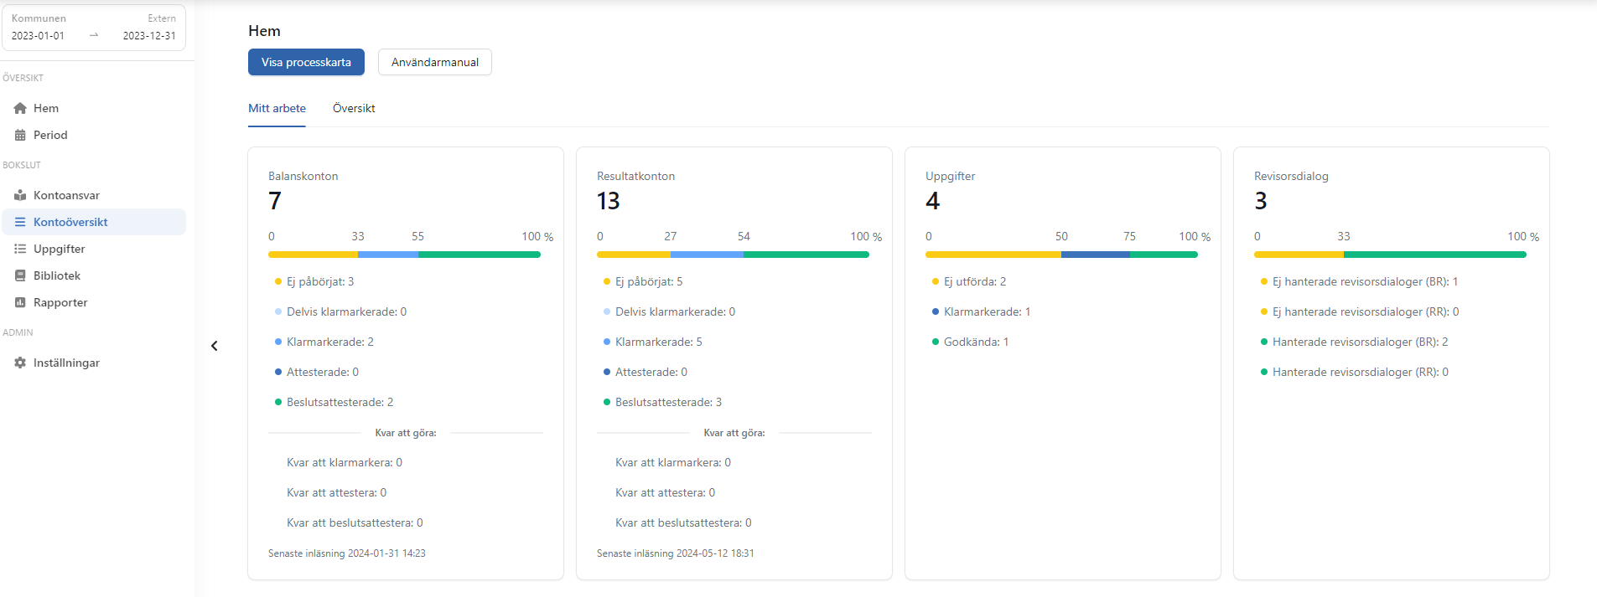The width and height of the screenshot is (1597, 597).
Task: Click the Rapporter chart icon
Action: [20, 302]
